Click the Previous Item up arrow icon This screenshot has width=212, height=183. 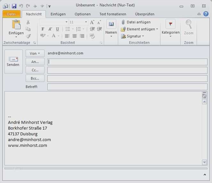click(x=35, y=6)
